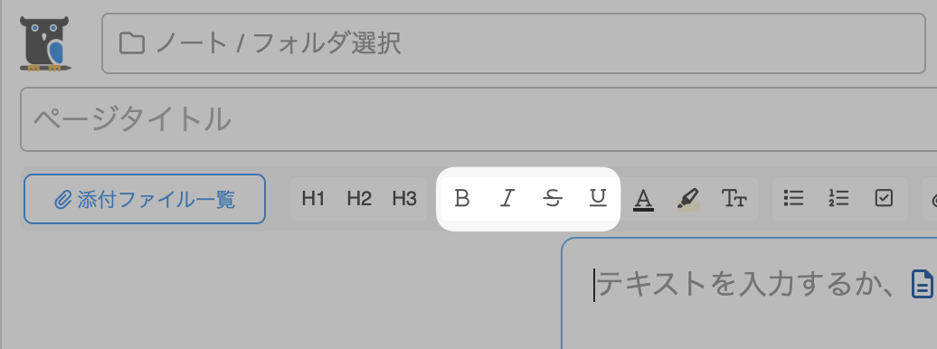Apply italic formatting with I icon

[506, 198]
